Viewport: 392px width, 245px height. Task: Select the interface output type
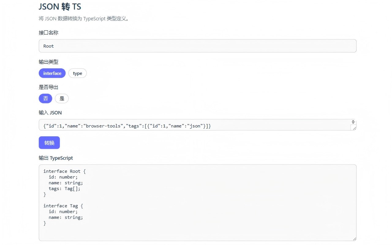[x=52, y=73]
